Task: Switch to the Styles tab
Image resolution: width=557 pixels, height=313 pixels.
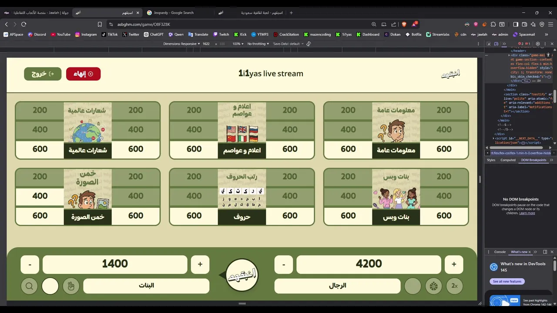Action: point(491,160)
